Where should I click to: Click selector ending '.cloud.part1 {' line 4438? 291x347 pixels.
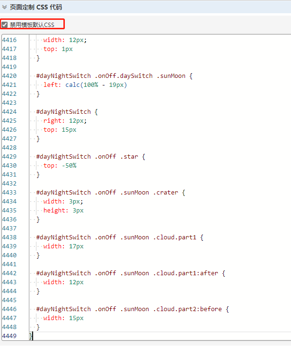click(120, 237)
